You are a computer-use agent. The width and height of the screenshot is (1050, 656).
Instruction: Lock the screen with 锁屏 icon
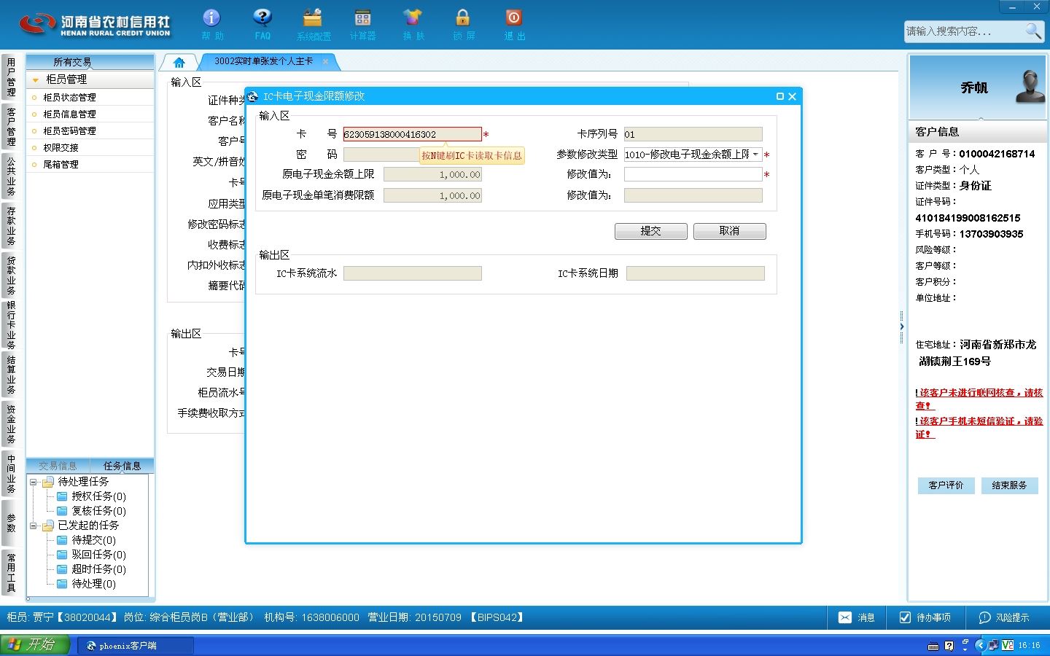pyautogui.click(x=462, y=17)
